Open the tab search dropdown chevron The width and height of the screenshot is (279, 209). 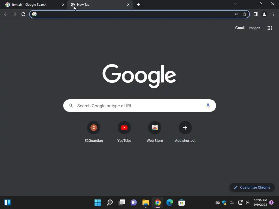click(x=235, y=4)
